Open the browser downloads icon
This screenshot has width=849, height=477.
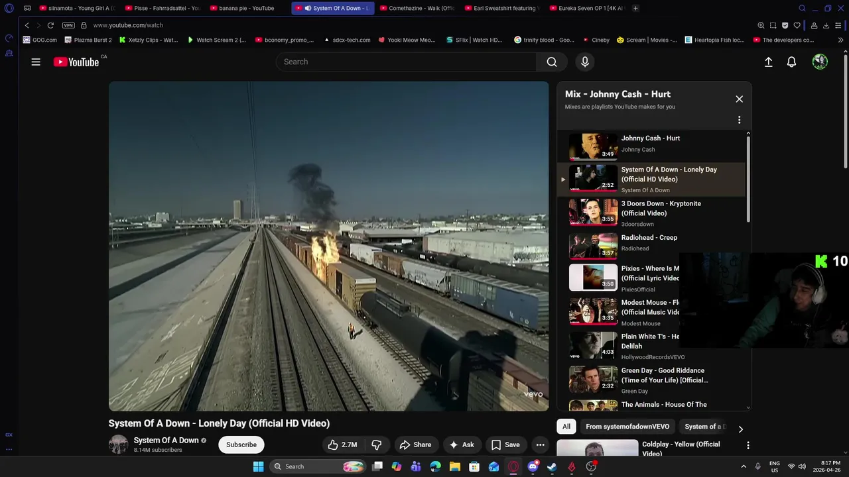point(826,25)
